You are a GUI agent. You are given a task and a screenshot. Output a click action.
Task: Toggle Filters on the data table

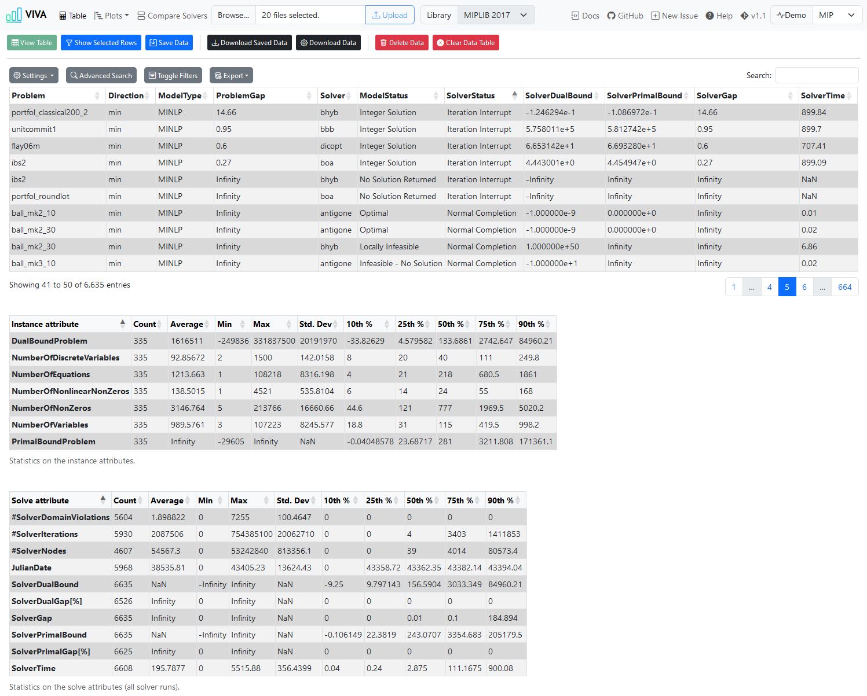tap(173, 75)
